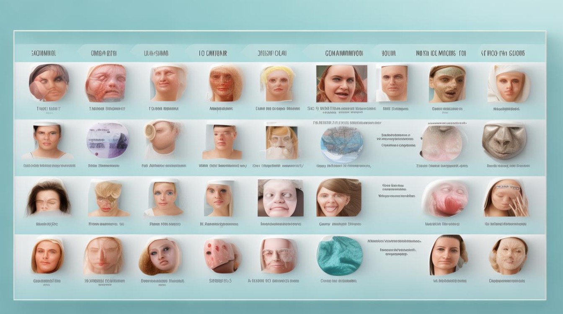The width and height of the screenshot is (563, 314).
Task: Click the text block beside the winter tree thumbnail
Action: pyautogui.click(x=398, y=141)
